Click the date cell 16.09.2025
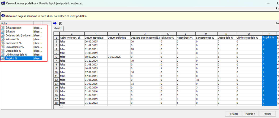Screen dimensions: 279x118 96,68
